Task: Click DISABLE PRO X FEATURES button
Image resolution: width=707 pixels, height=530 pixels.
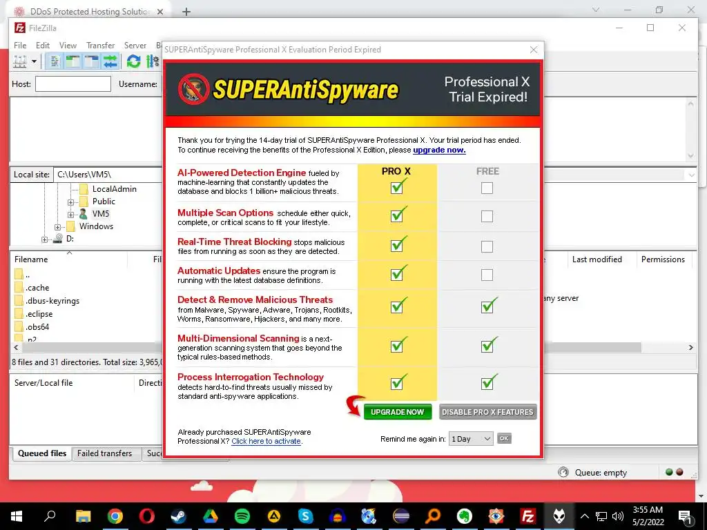Action: pyautogui.click(x=488, y=412)
